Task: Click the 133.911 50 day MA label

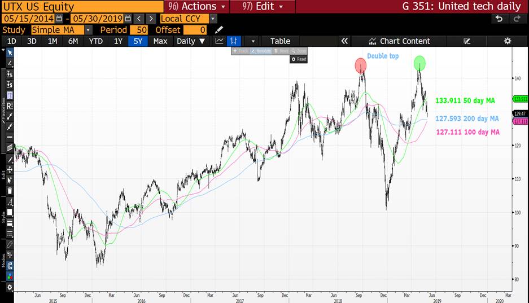Action: click(465, 100)
